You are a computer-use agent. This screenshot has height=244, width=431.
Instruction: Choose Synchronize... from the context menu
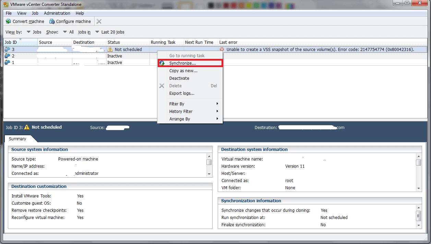coord(190,63)
